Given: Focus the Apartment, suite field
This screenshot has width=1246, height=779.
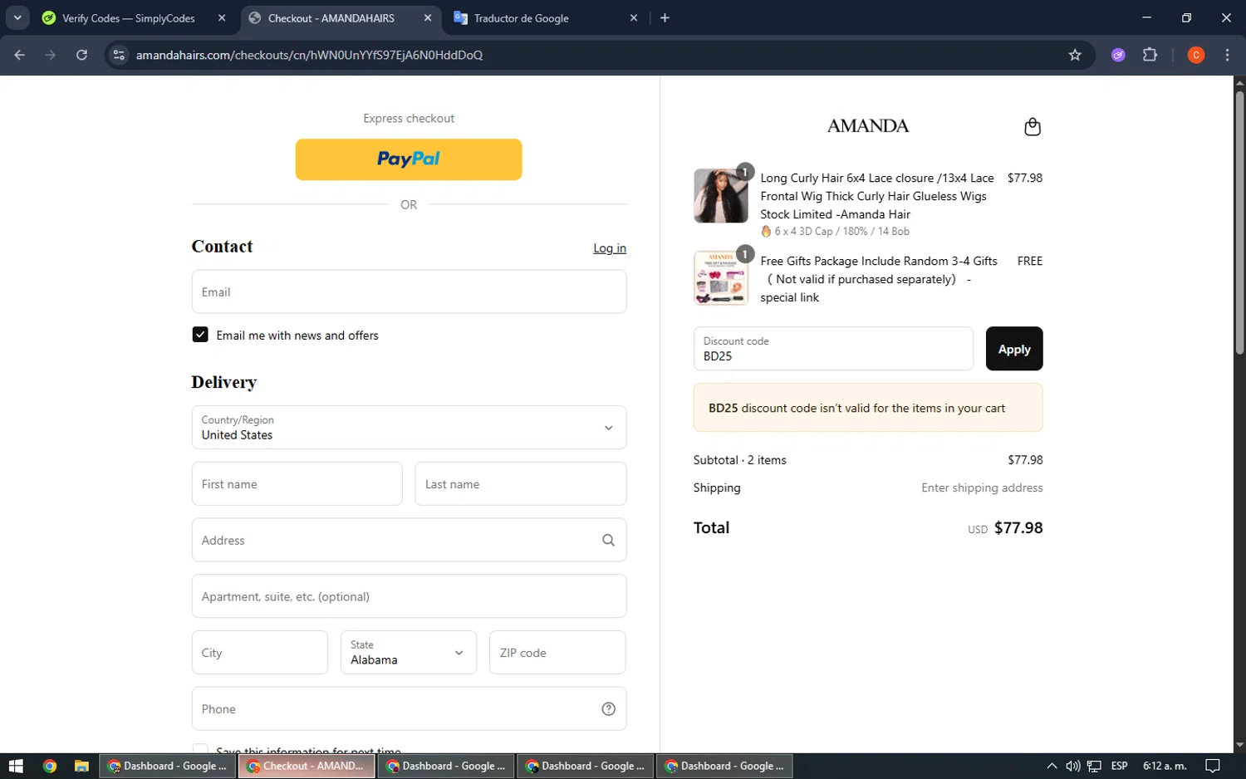Looking at the screenshot, I should (x=409, y=596).
